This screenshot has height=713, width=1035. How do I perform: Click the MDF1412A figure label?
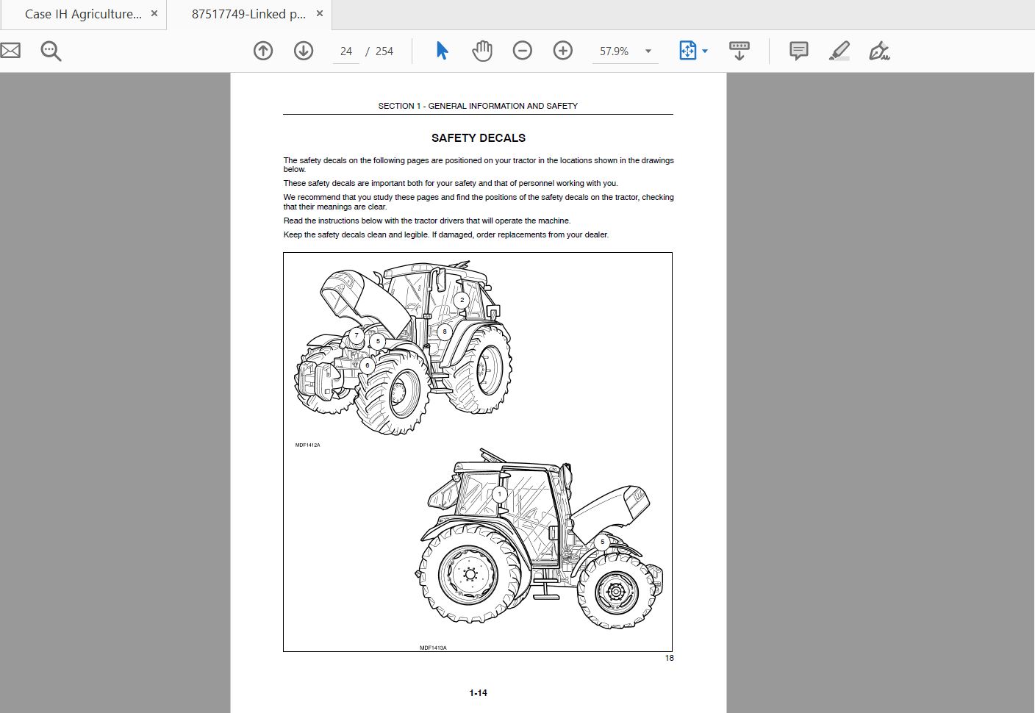[308, 445]
